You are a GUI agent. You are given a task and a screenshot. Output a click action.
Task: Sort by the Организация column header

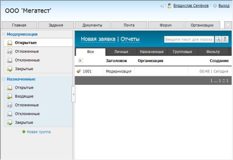[x=150, y=61]
